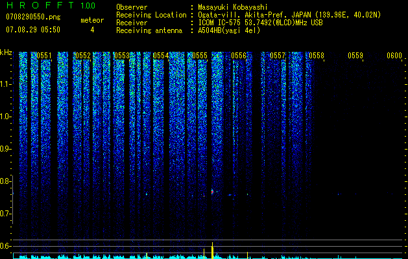Click the 0553 time marker
Screen dimensions: 408x259
(x=122, y=56)
